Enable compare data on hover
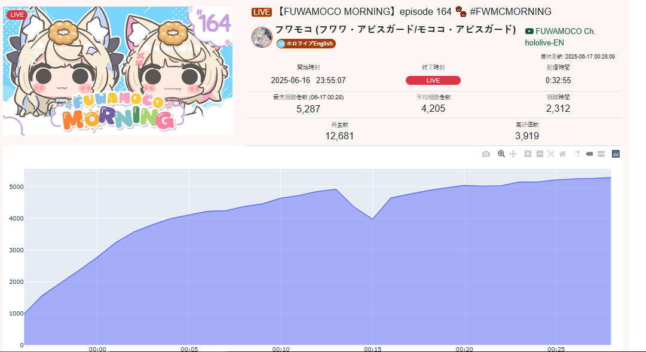The height and width of the screenshot is (352, 646). pyautogui.click(x=601, y=154)
